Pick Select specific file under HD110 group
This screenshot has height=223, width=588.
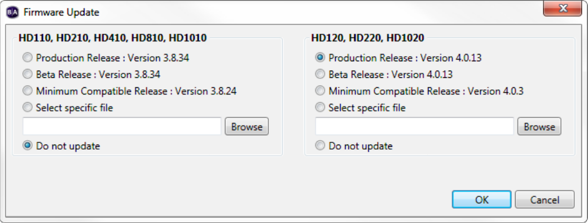click(28, 108)
